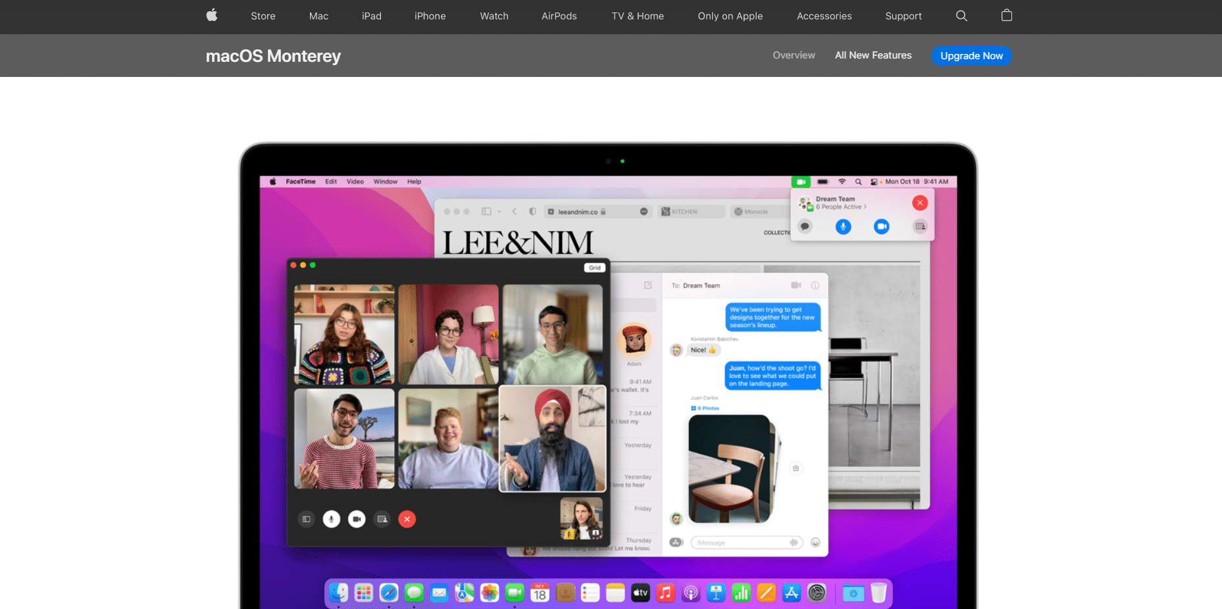The height and width of the screenshot is (609, 1222).
Task: End the call with the red button in FaceTime
Action: point(407,520)
